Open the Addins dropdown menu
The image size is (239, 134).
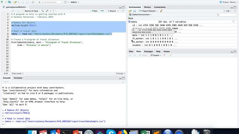[75, 2]
